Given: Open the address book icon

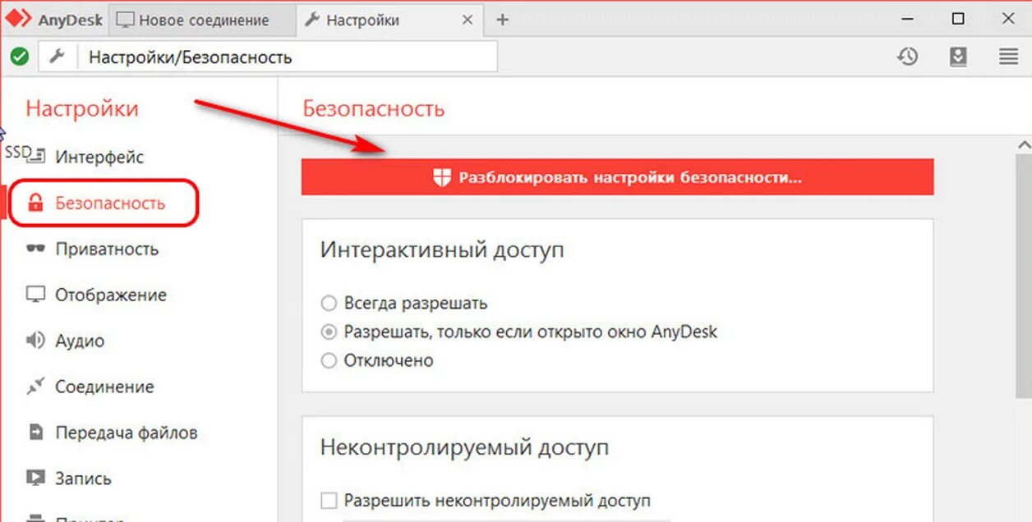Looking at the screenshot, I should pos(958,57).
